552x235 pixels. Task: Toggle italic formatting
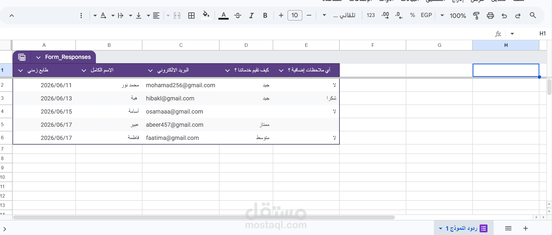pos(251,16)
